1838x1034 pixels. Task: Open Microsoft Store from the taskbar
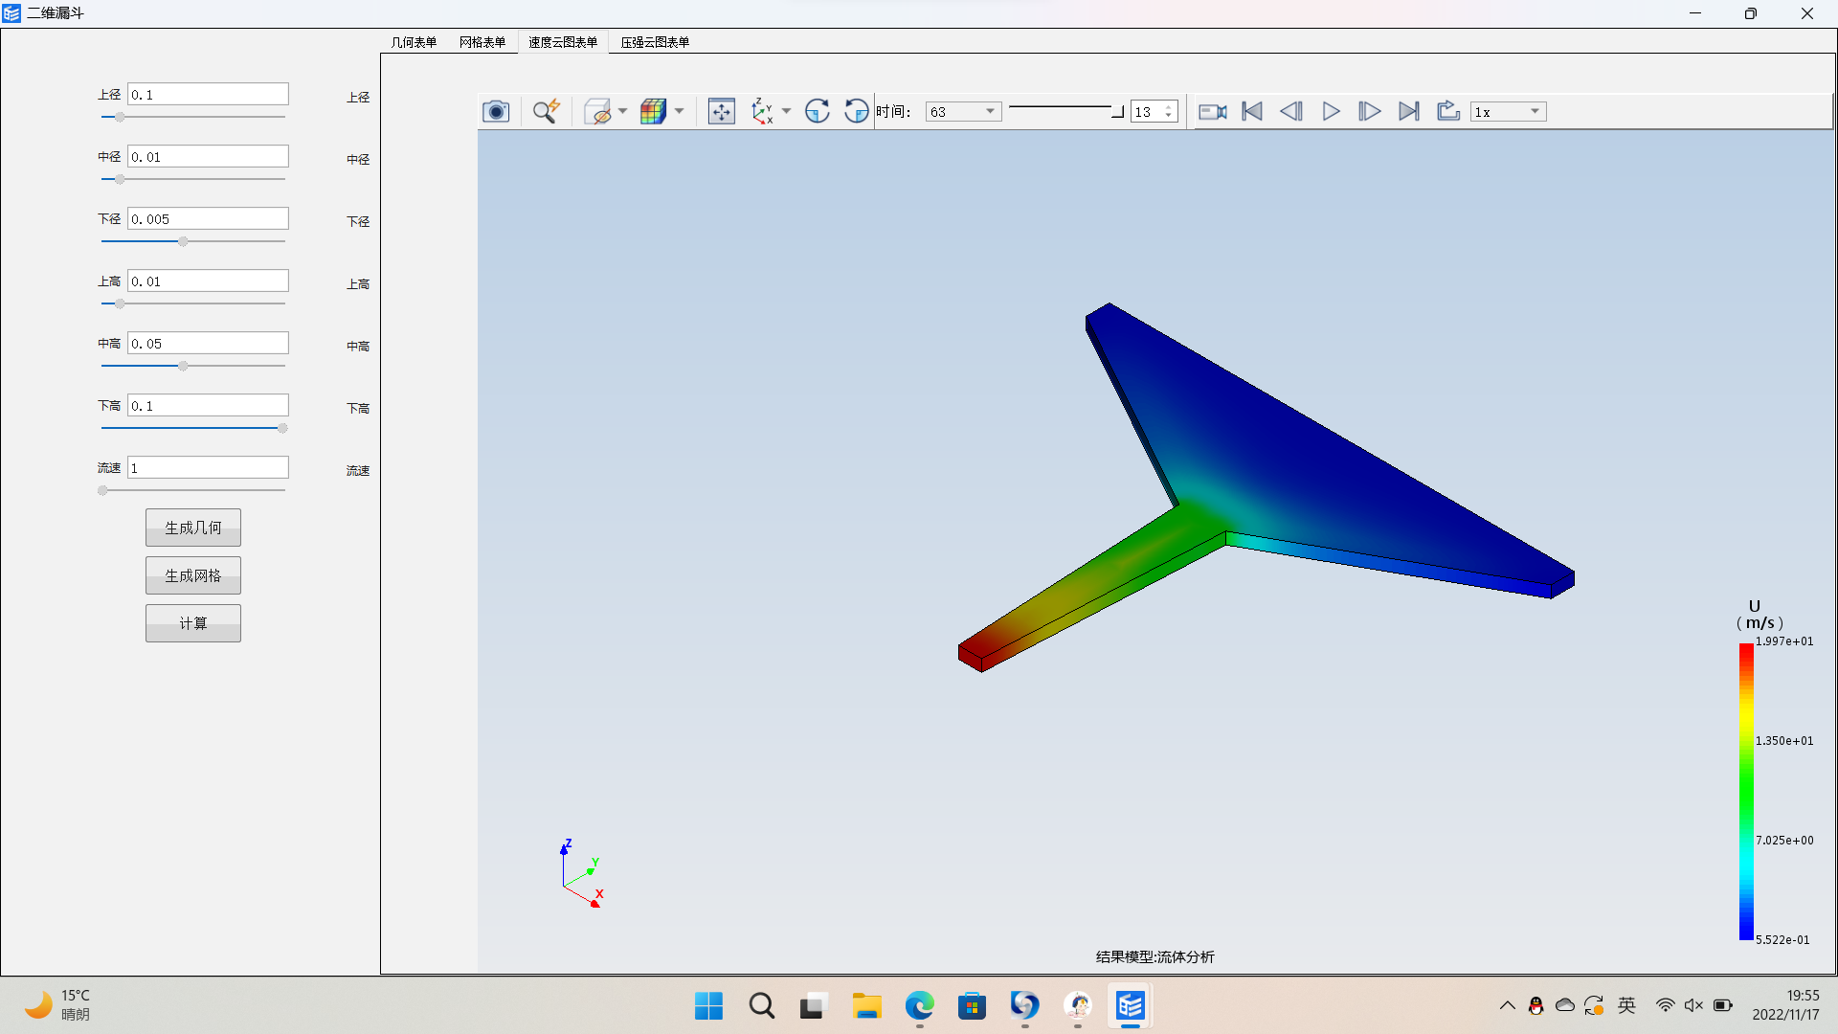(972, 1005)
